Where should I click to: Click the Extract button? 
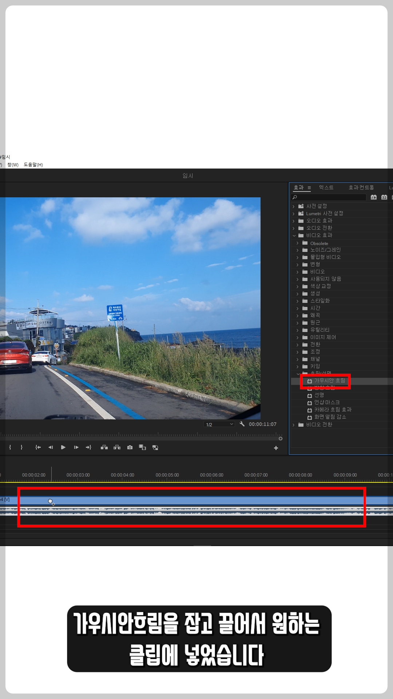pyautogui.click(x=117, y=447)
